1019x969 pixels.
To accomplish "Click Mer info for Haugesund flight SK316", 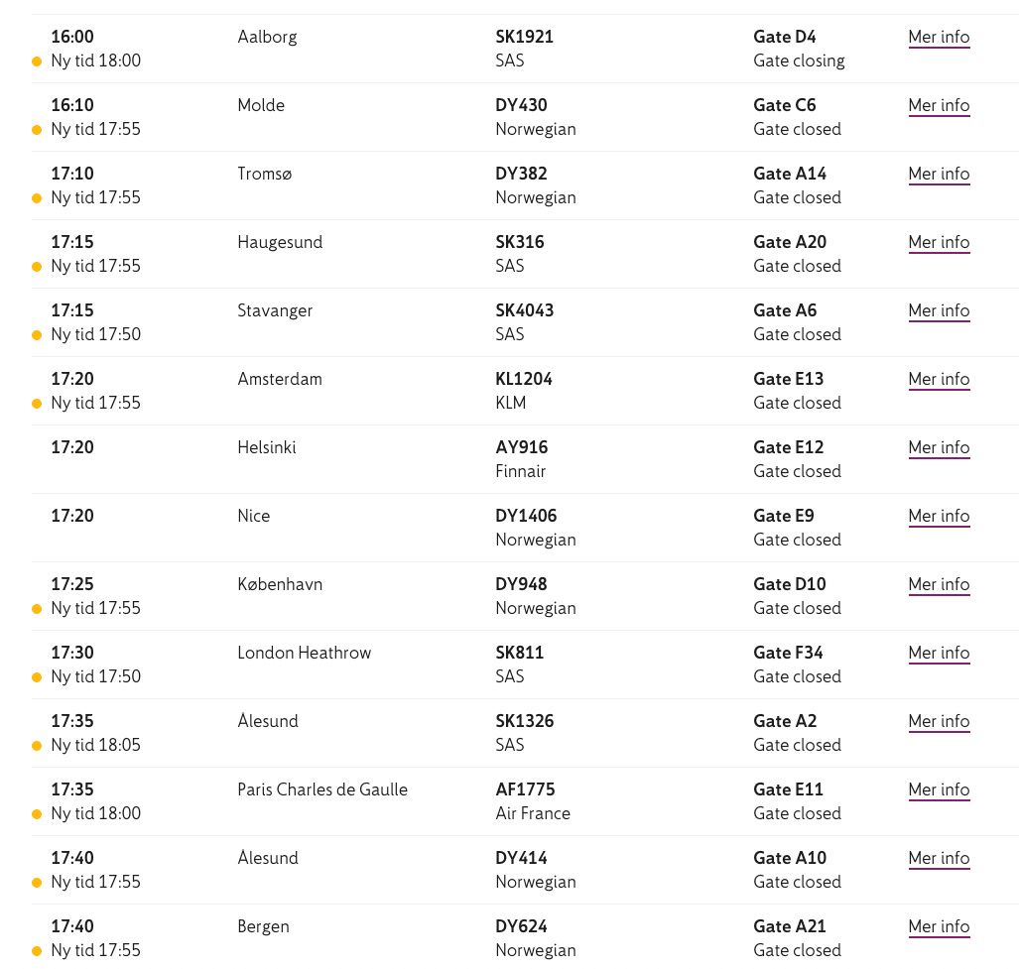I will (x=938, y=243).
